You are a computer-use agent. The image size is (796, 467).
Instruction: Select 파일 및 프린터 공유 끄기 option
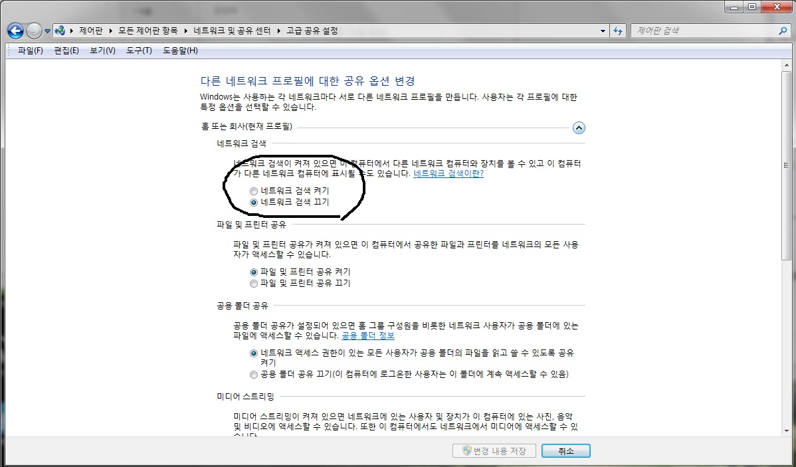coord(254,284)
